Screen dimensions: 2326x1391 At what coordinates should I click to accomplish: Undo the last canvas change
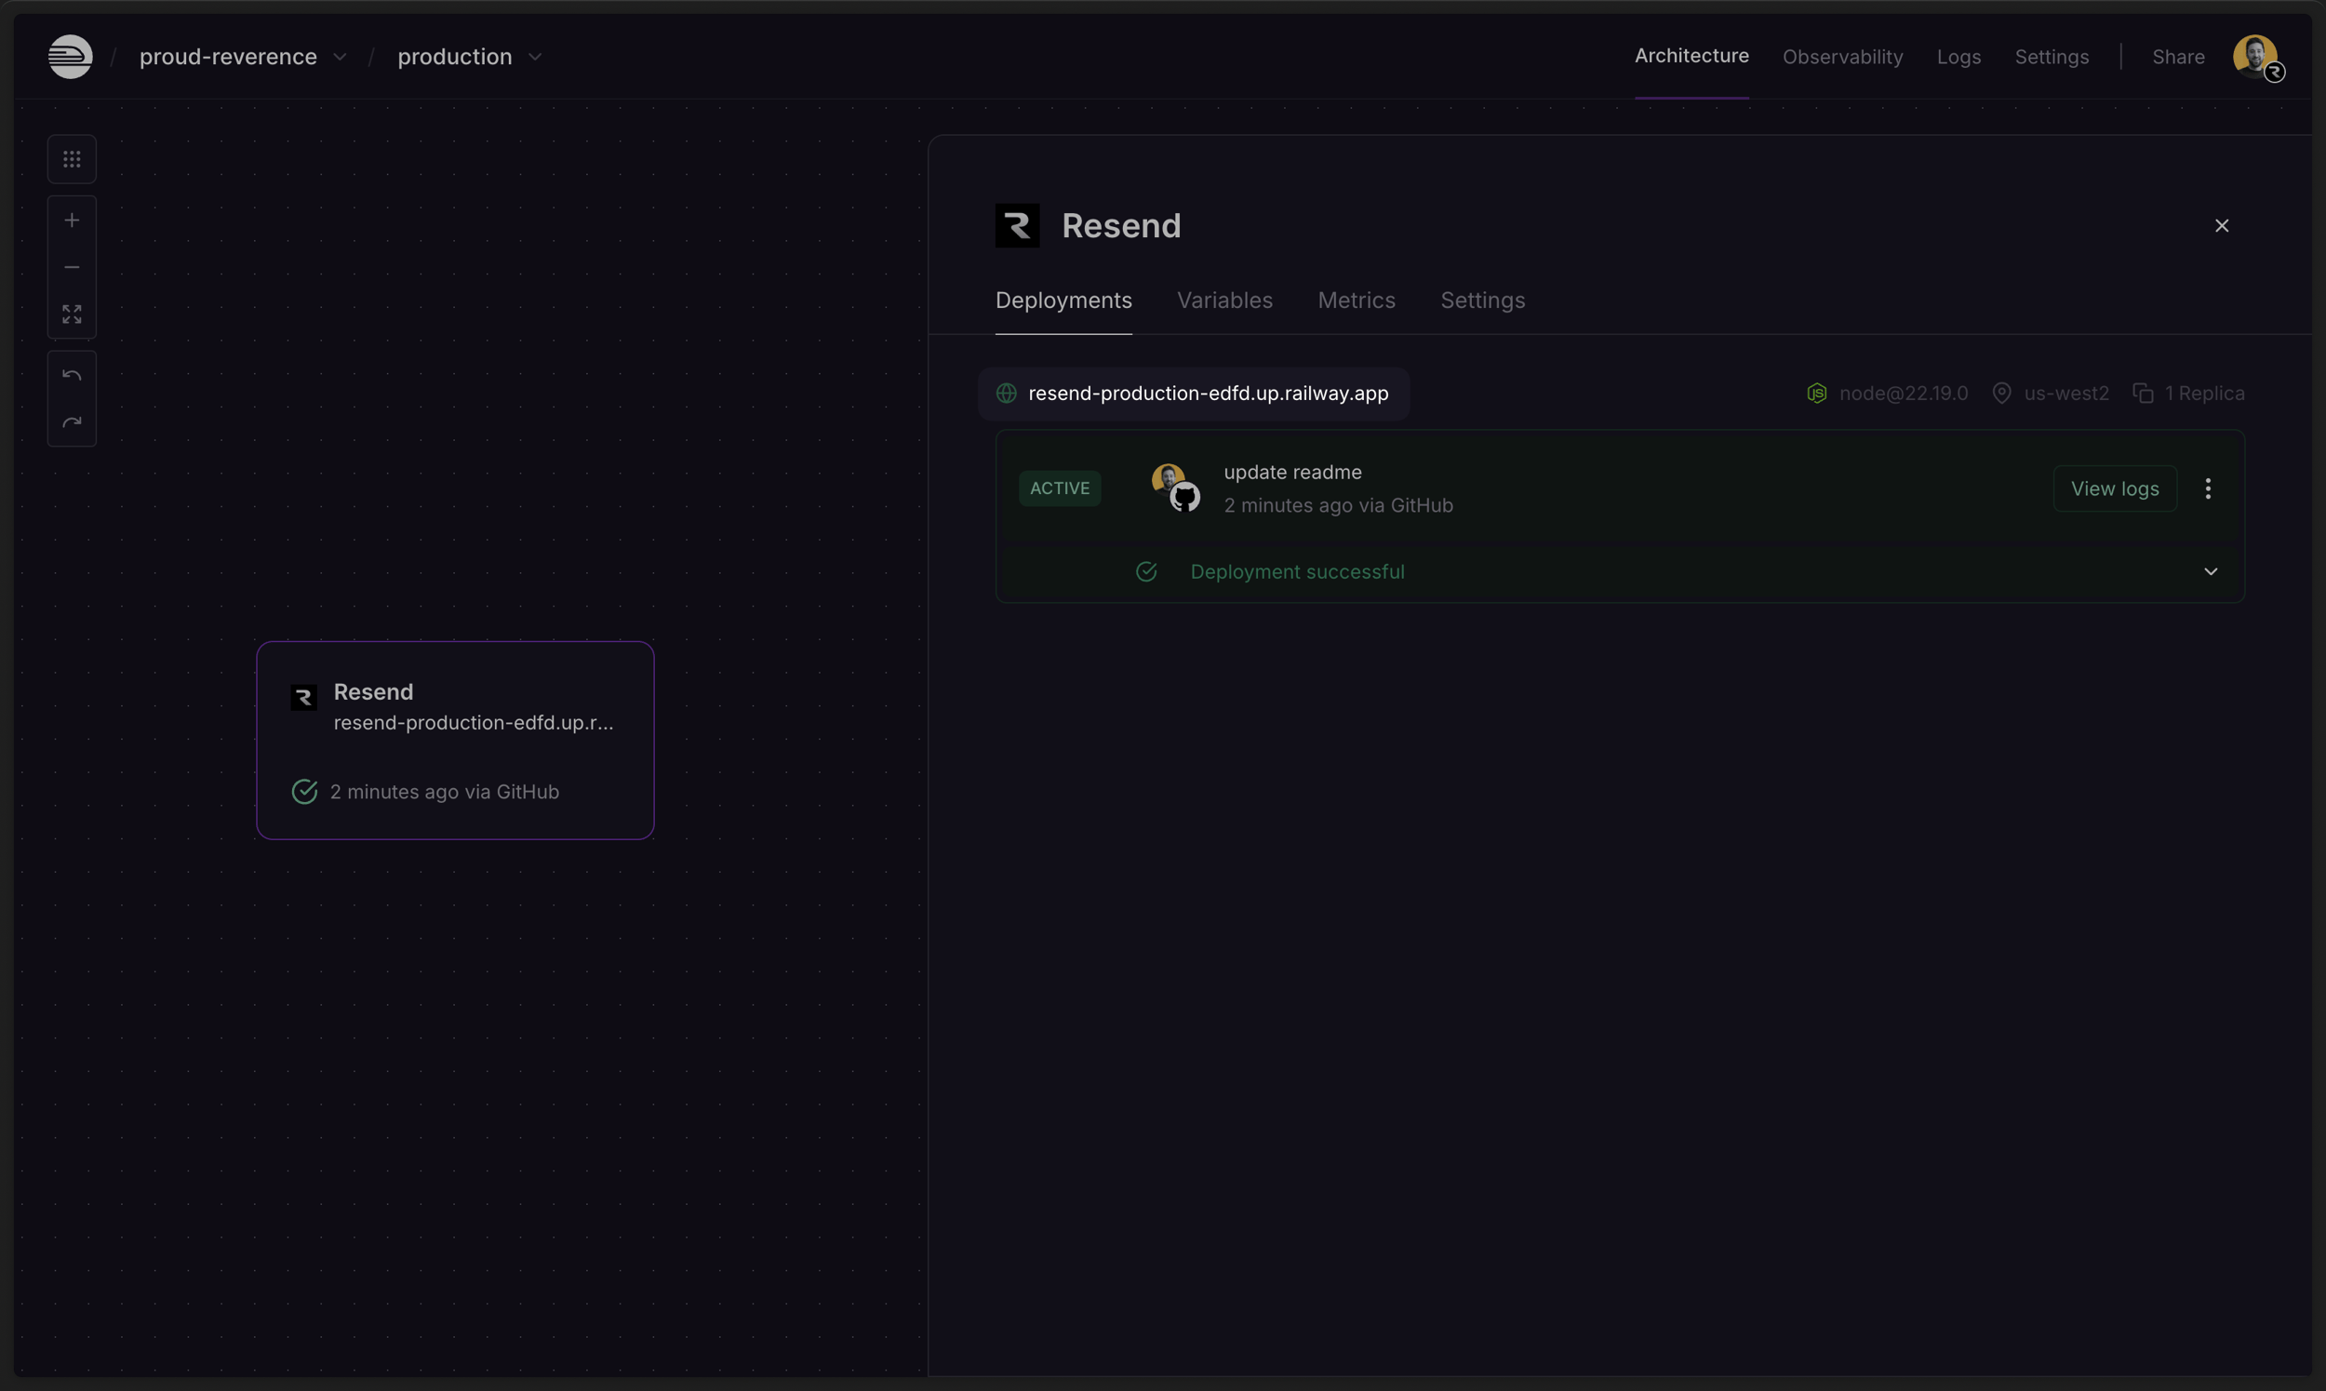pyautogui.click(x=73, y=376)
